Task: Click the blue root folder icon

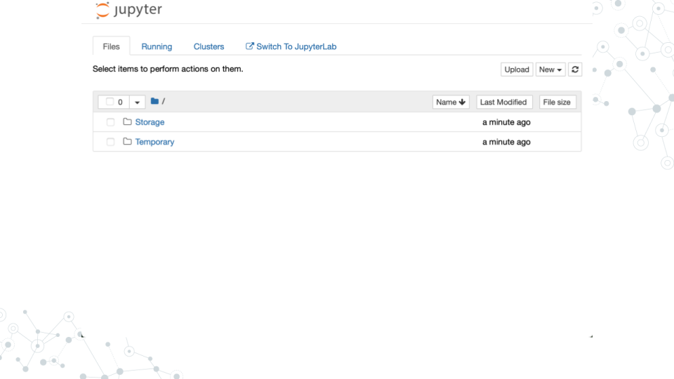Action: [x=154, y=101]
